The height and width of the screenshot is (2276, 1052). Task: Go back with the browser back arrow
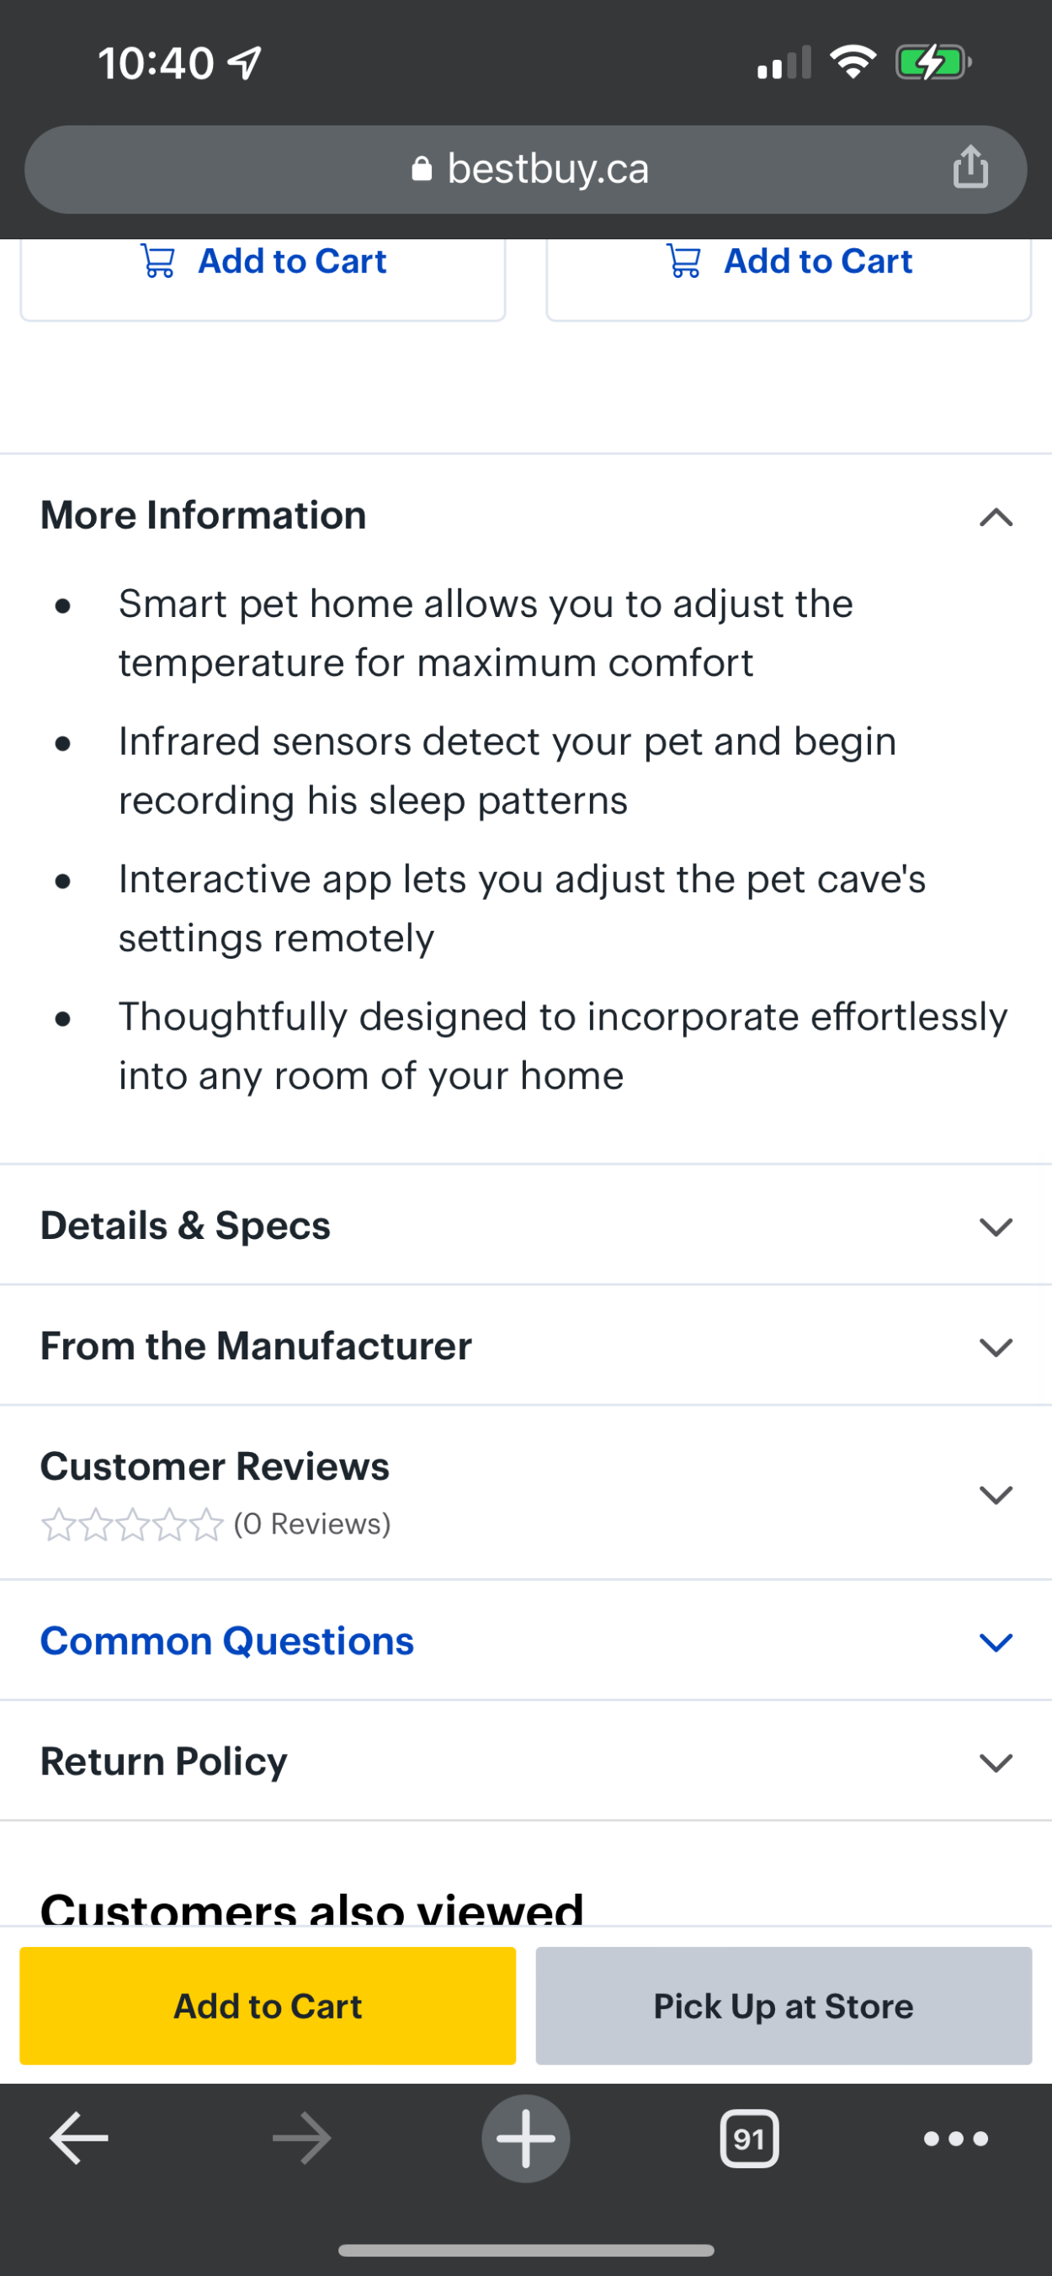(78, 2138)
